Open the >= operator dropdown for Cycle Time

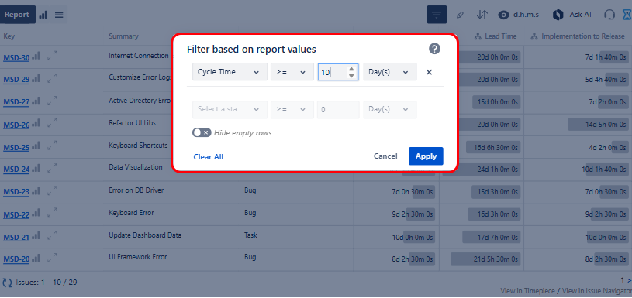pos(292,72)
